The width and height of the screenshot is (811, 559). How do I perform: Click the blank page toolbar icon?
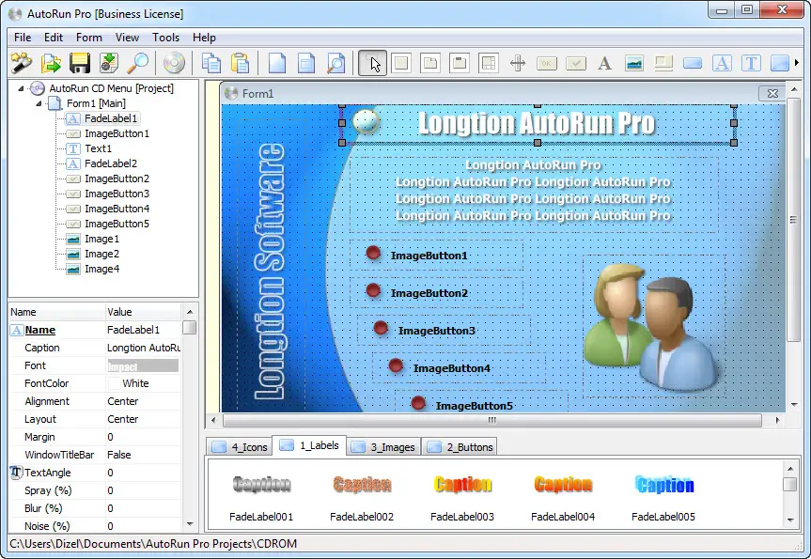[277, 63]
